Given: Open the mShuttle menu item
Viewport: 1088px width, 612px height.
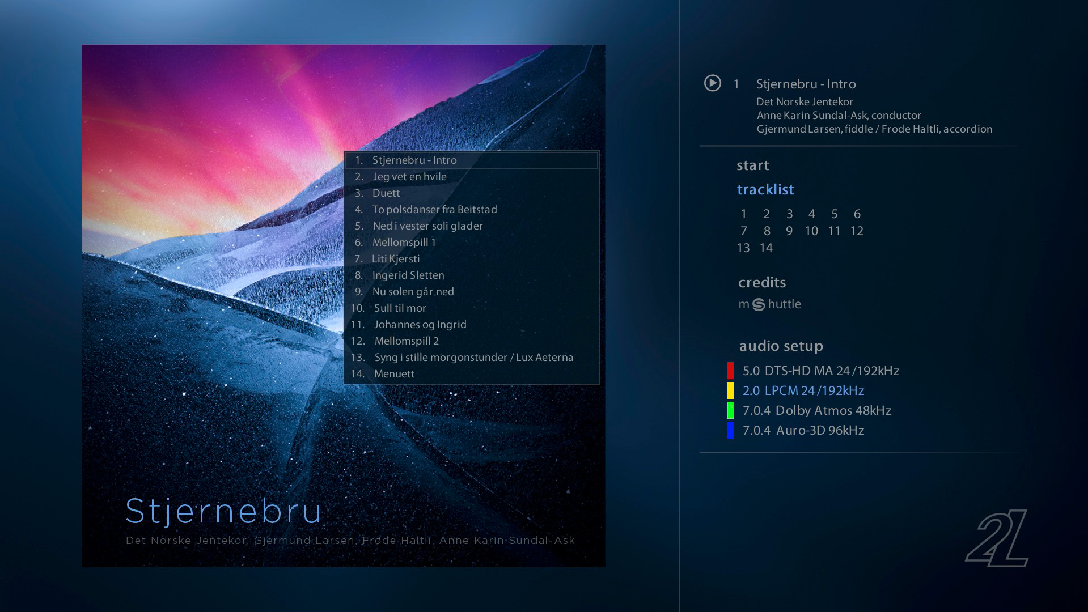Looking at the screenshot, I should [x=769, y=304].
